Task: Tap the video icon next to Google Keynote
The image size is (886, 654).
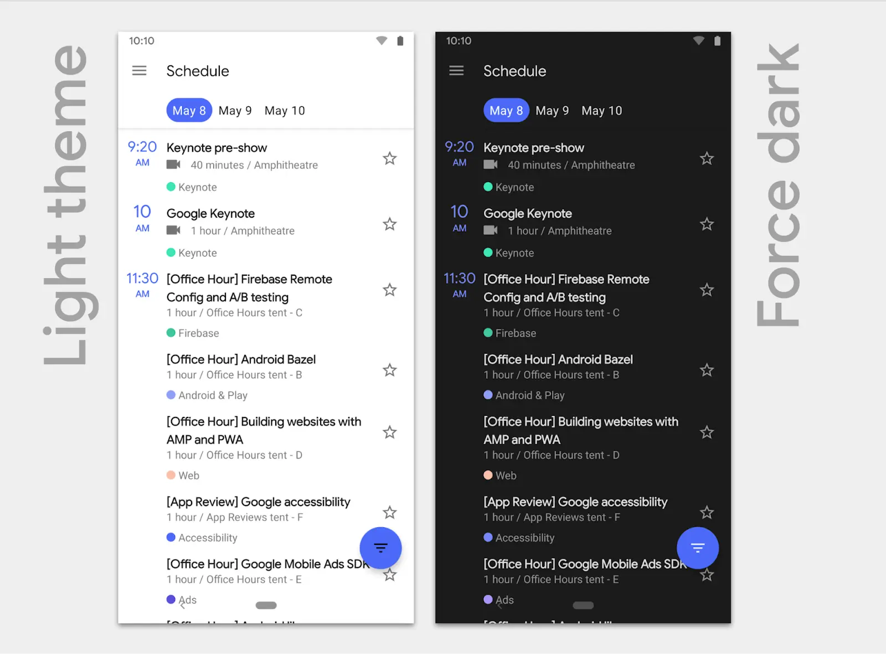Action: click(x=173, y=230)
